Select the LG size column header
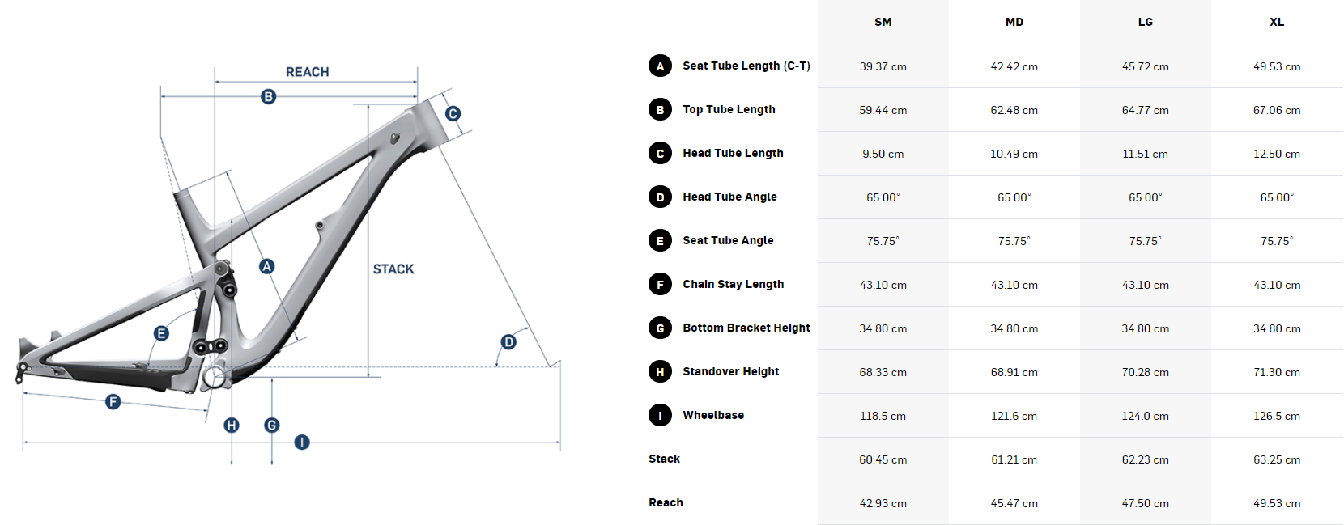 point(1146,23)
